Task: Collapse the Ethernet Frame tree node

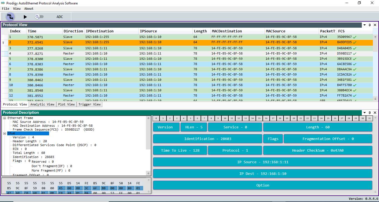Action: 5,118
